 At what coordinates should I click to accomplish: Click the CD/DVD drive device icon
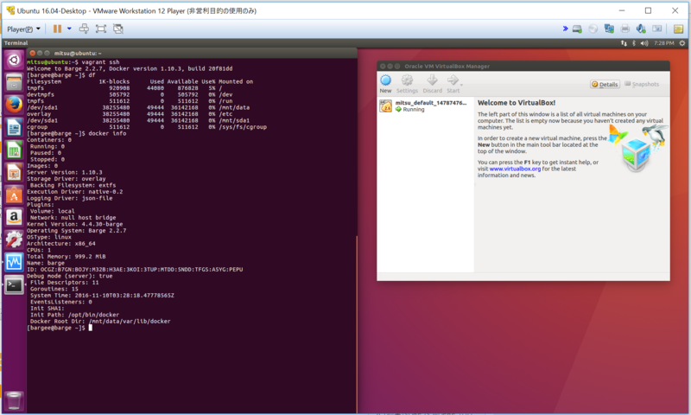pyautogui.click(x=593, y=29)
